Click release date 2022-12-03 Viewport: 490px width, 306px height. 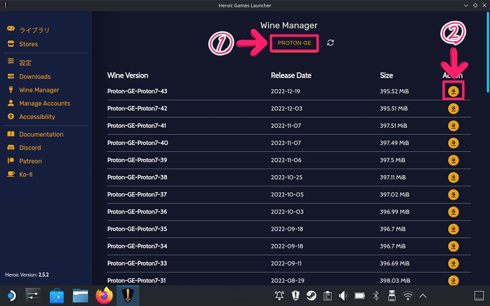(x=286, y=108)
